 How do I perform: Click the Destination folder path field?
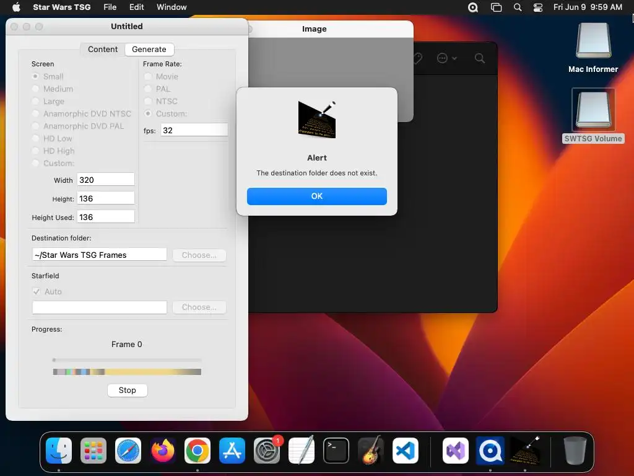[100, 255]
